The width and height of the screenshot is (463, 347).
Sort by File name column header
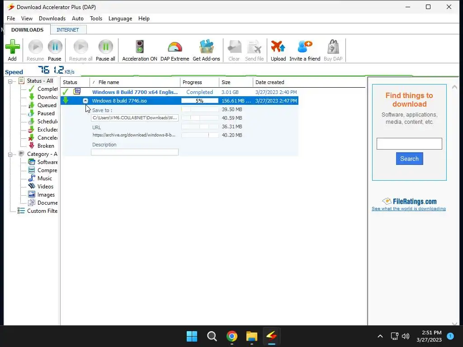click(135, 82)
